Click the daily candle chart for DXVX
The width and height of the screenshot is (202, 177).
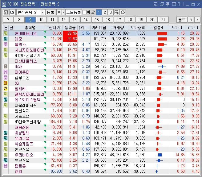click(x=162, y=67)
